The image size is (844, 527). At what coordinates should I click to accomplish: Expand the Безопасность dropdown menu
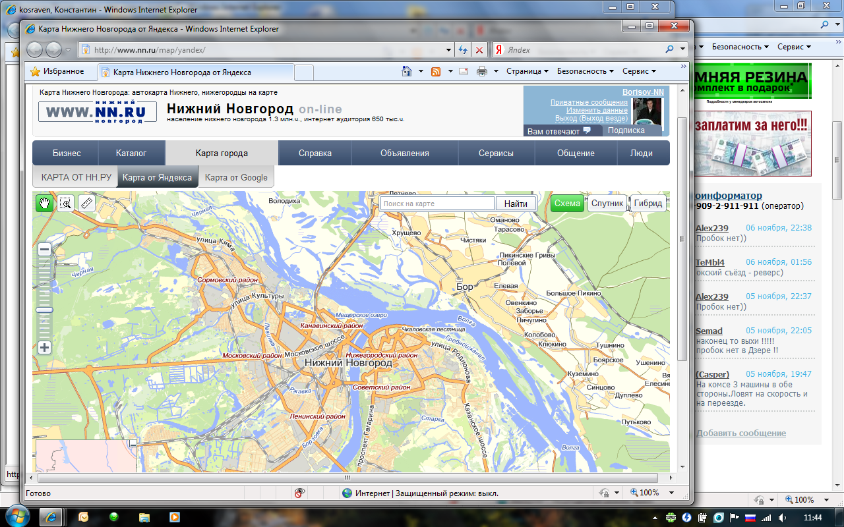coord(585,71)
